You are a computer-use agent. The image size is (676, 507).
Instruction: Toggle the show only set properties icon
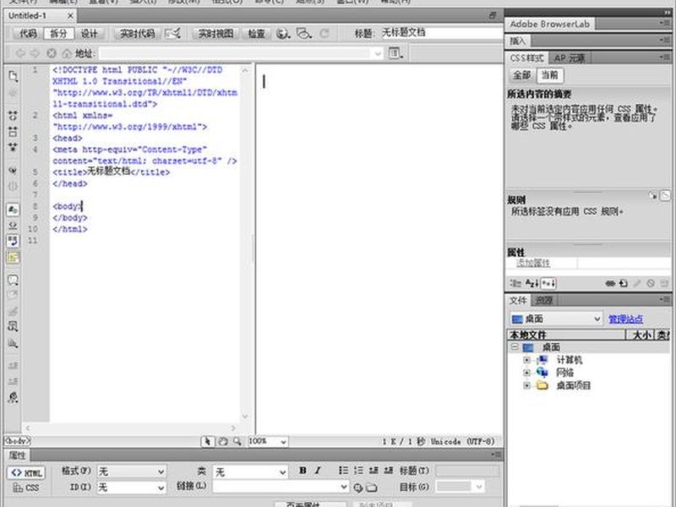[548, 283]
